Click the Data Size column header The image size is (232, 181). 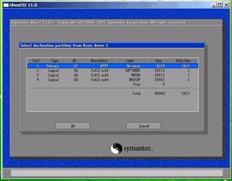point(183,61)
